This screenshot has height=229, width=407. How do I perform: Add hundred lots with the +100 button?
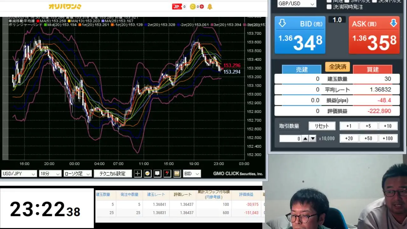[x=388, y=138]
